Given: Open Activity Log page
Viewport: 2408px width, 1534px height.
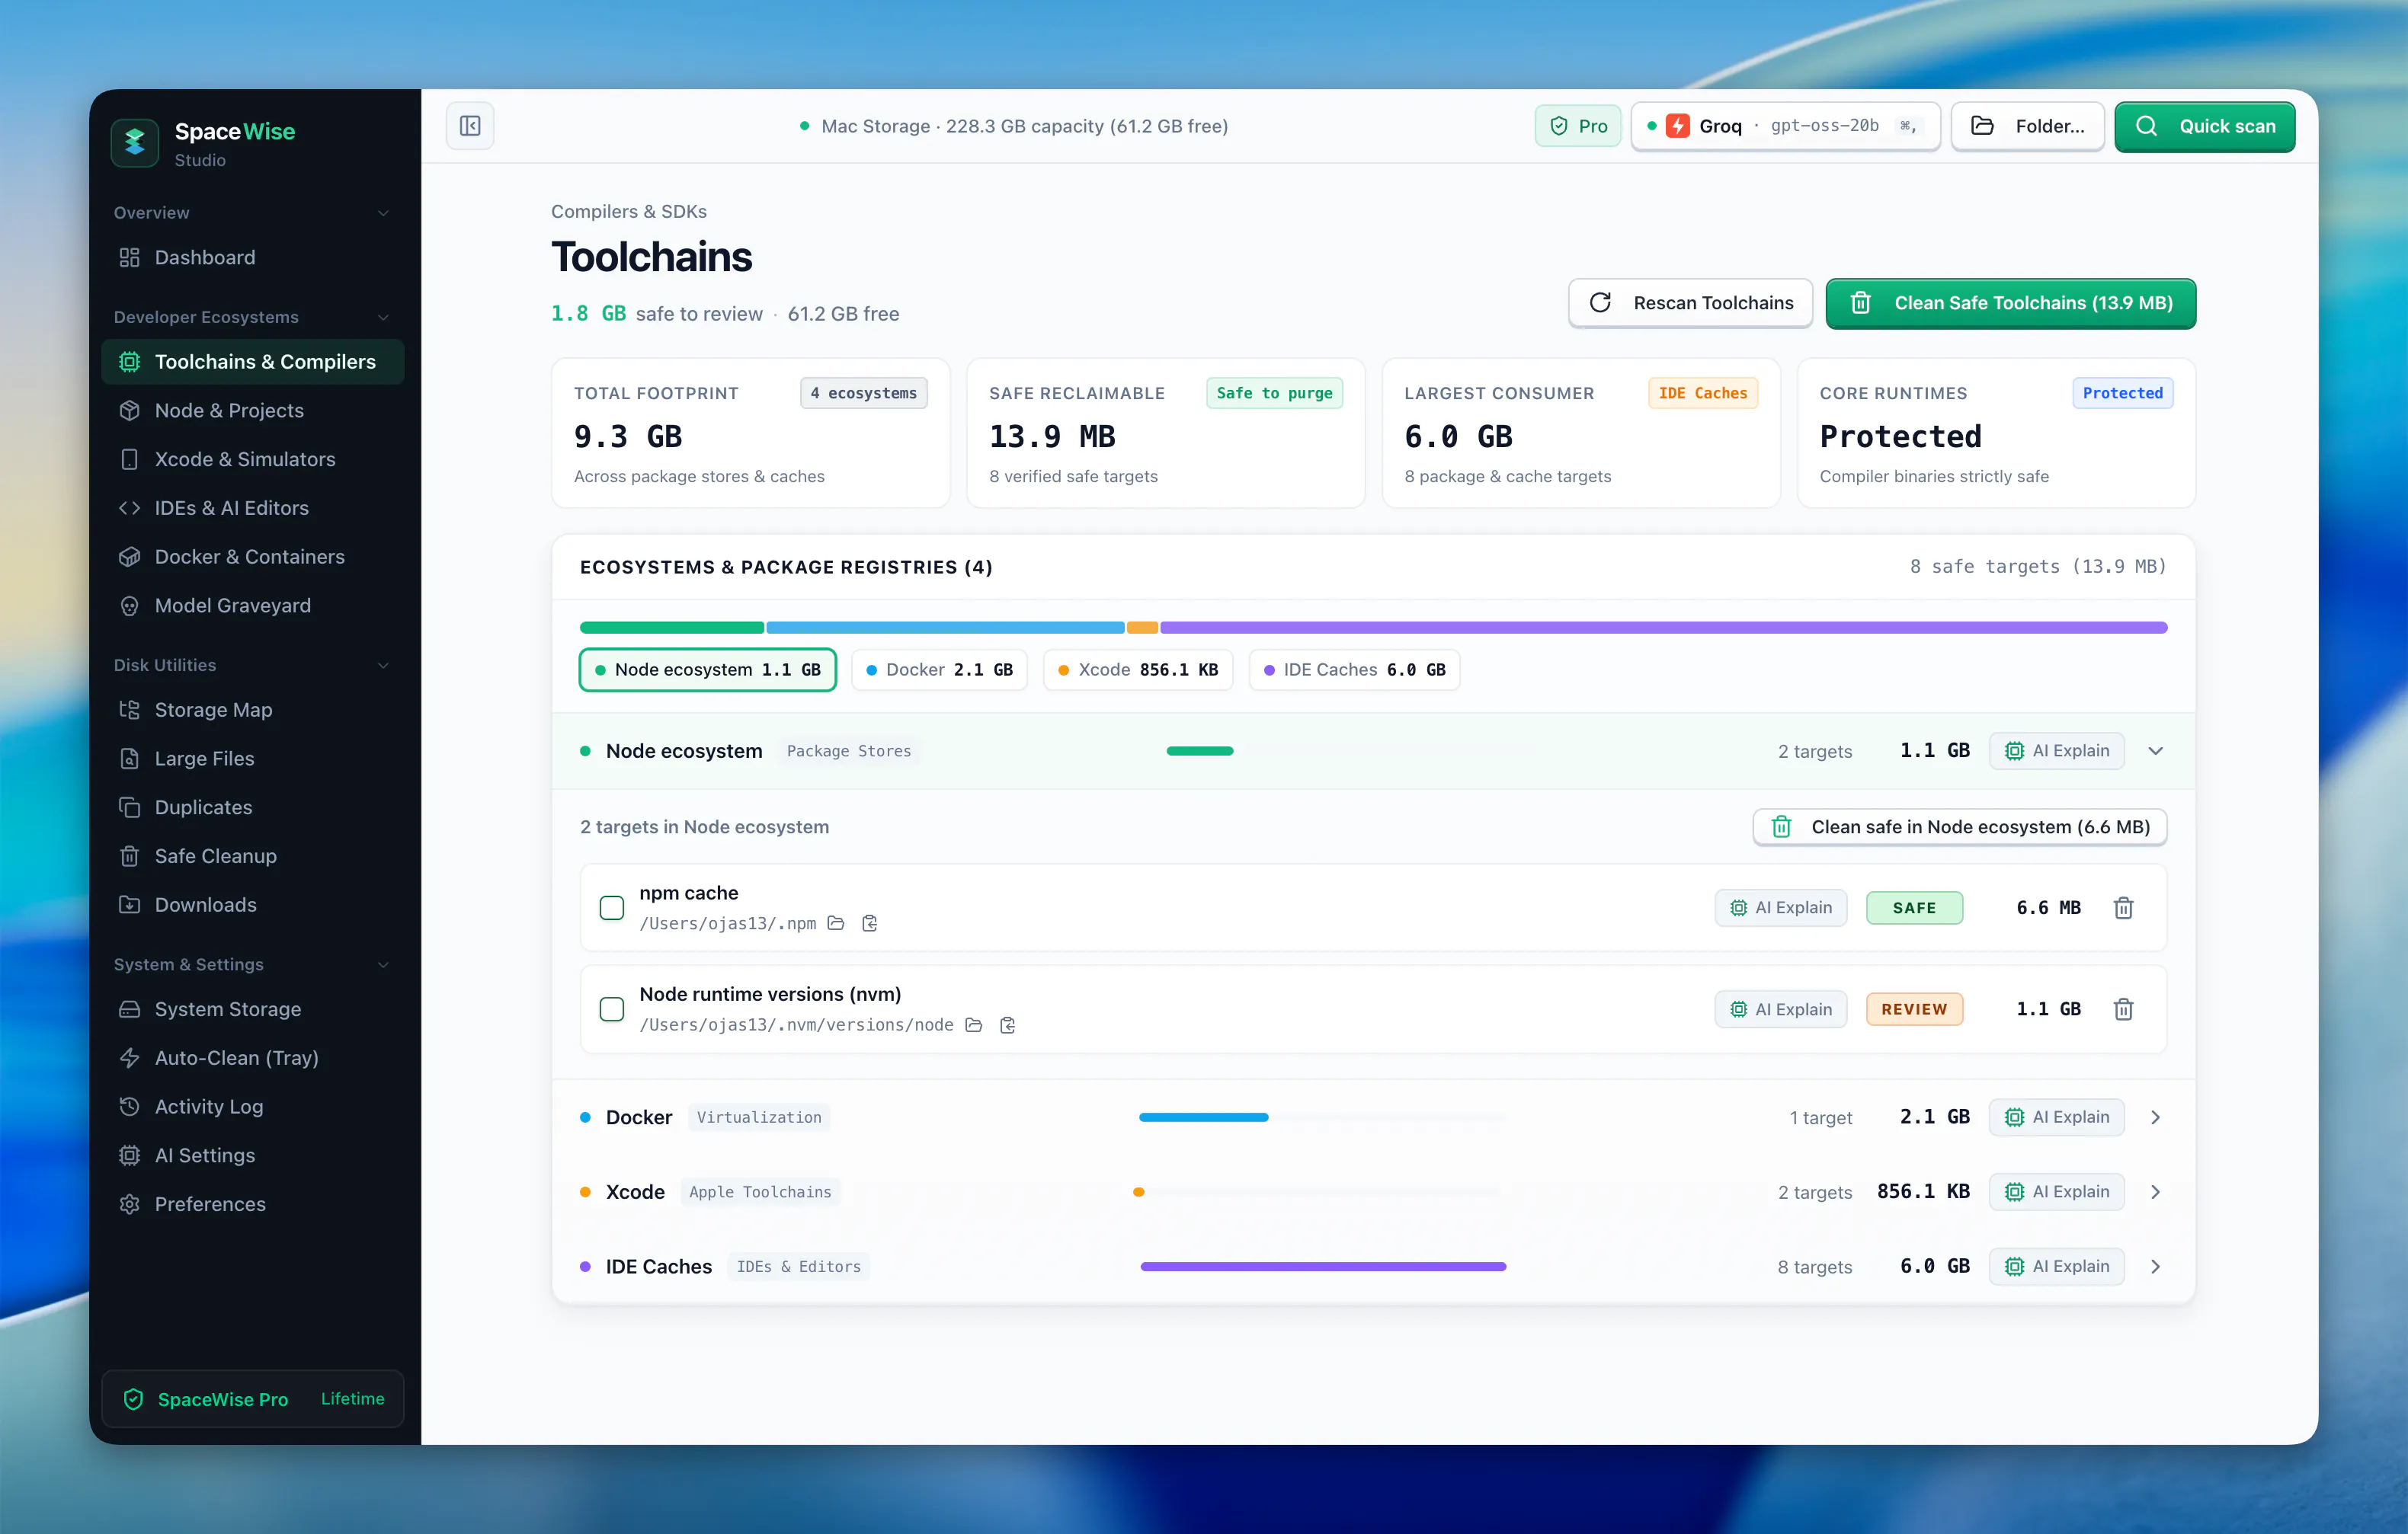Looking at the screenshot, I should (x=252, y=1106).
